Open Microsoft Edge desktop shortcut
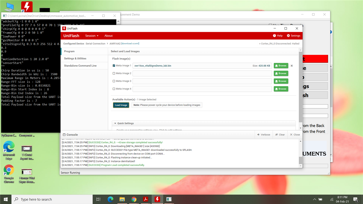 coord(9,151)
